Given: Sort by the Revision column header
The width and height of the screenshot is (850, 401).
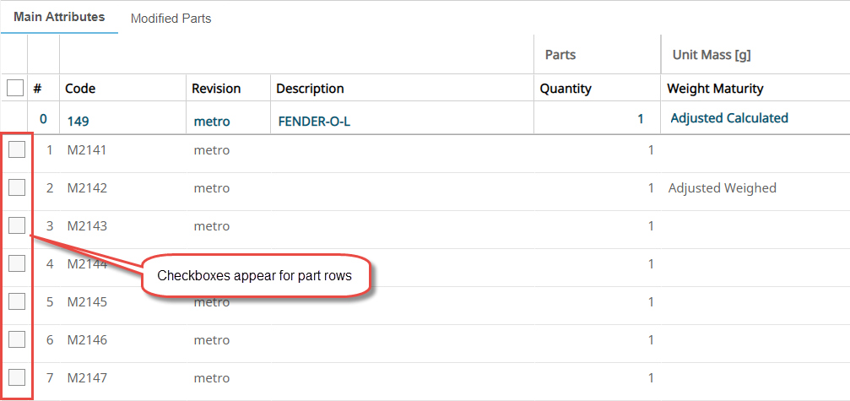Looking at the screenshot, I should tap(216, 89).
